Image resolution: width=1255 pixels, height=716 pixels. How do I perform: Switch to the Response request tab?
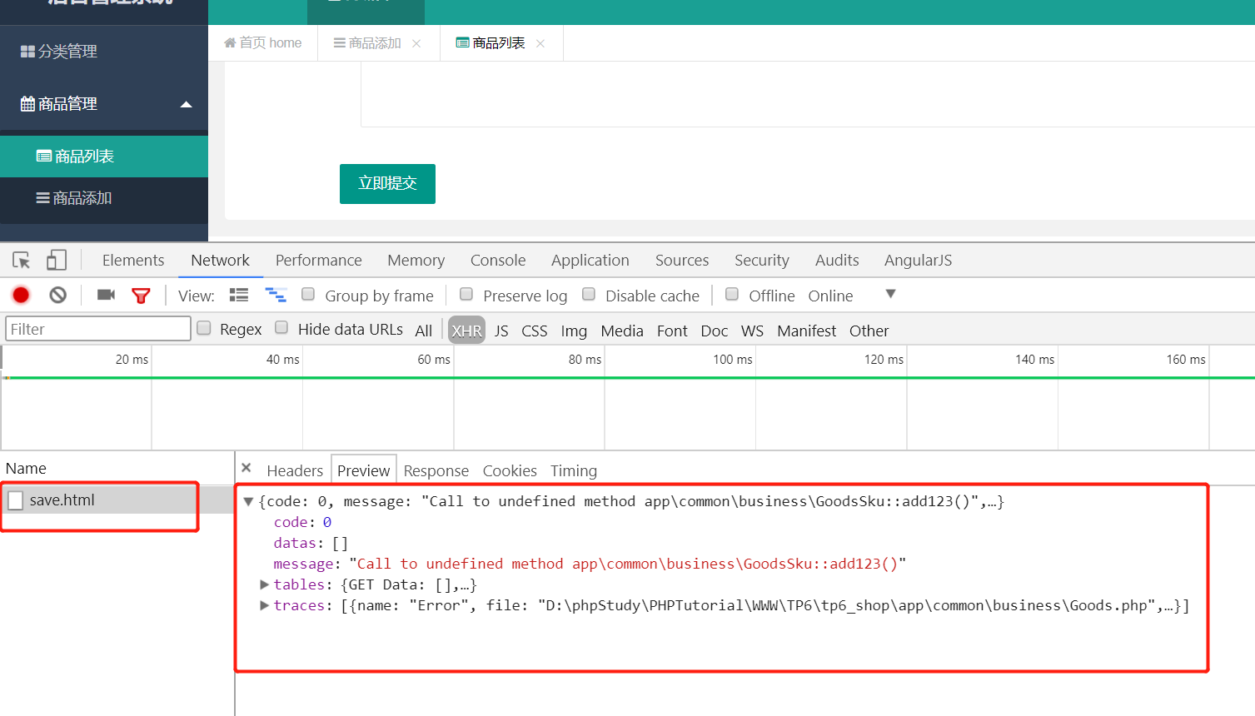436,471
